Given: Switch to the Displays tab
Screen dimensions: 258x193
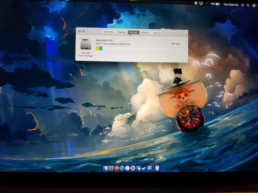Looking at the screenshot, I should 121,32.
